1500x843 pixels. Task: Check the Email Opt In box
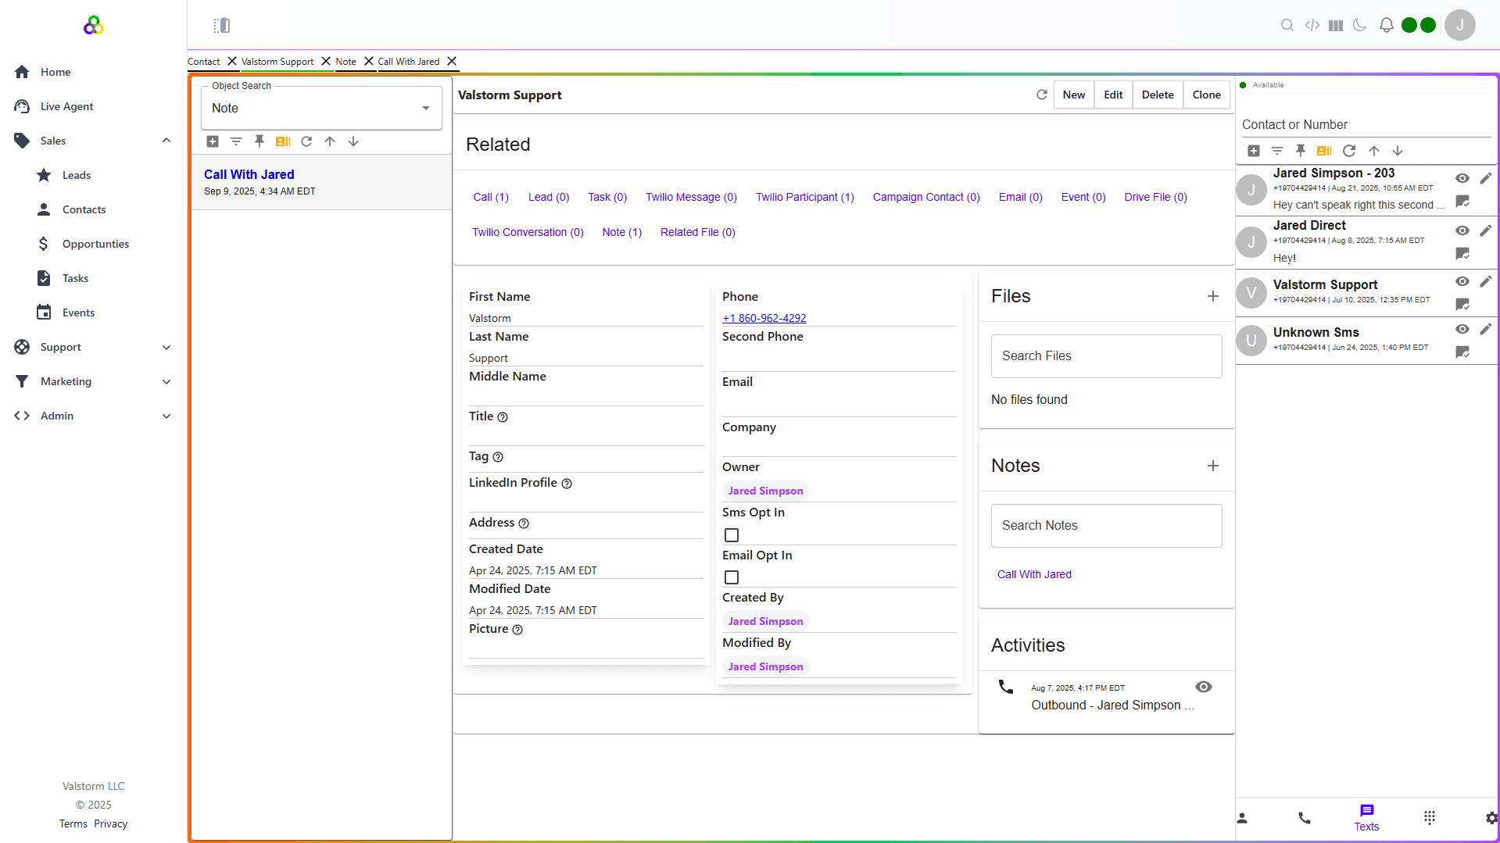(x=732, y=577)
